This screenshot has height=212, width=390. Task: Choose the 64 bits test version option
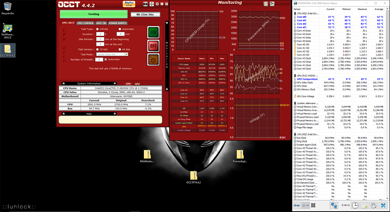point(120,49)
